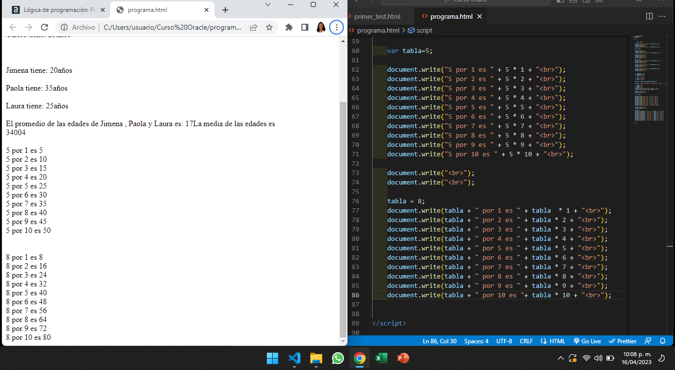Open Visual Studio Code from the taskbar
This screenshot has width=675, height=370.
tap(294, 358)
